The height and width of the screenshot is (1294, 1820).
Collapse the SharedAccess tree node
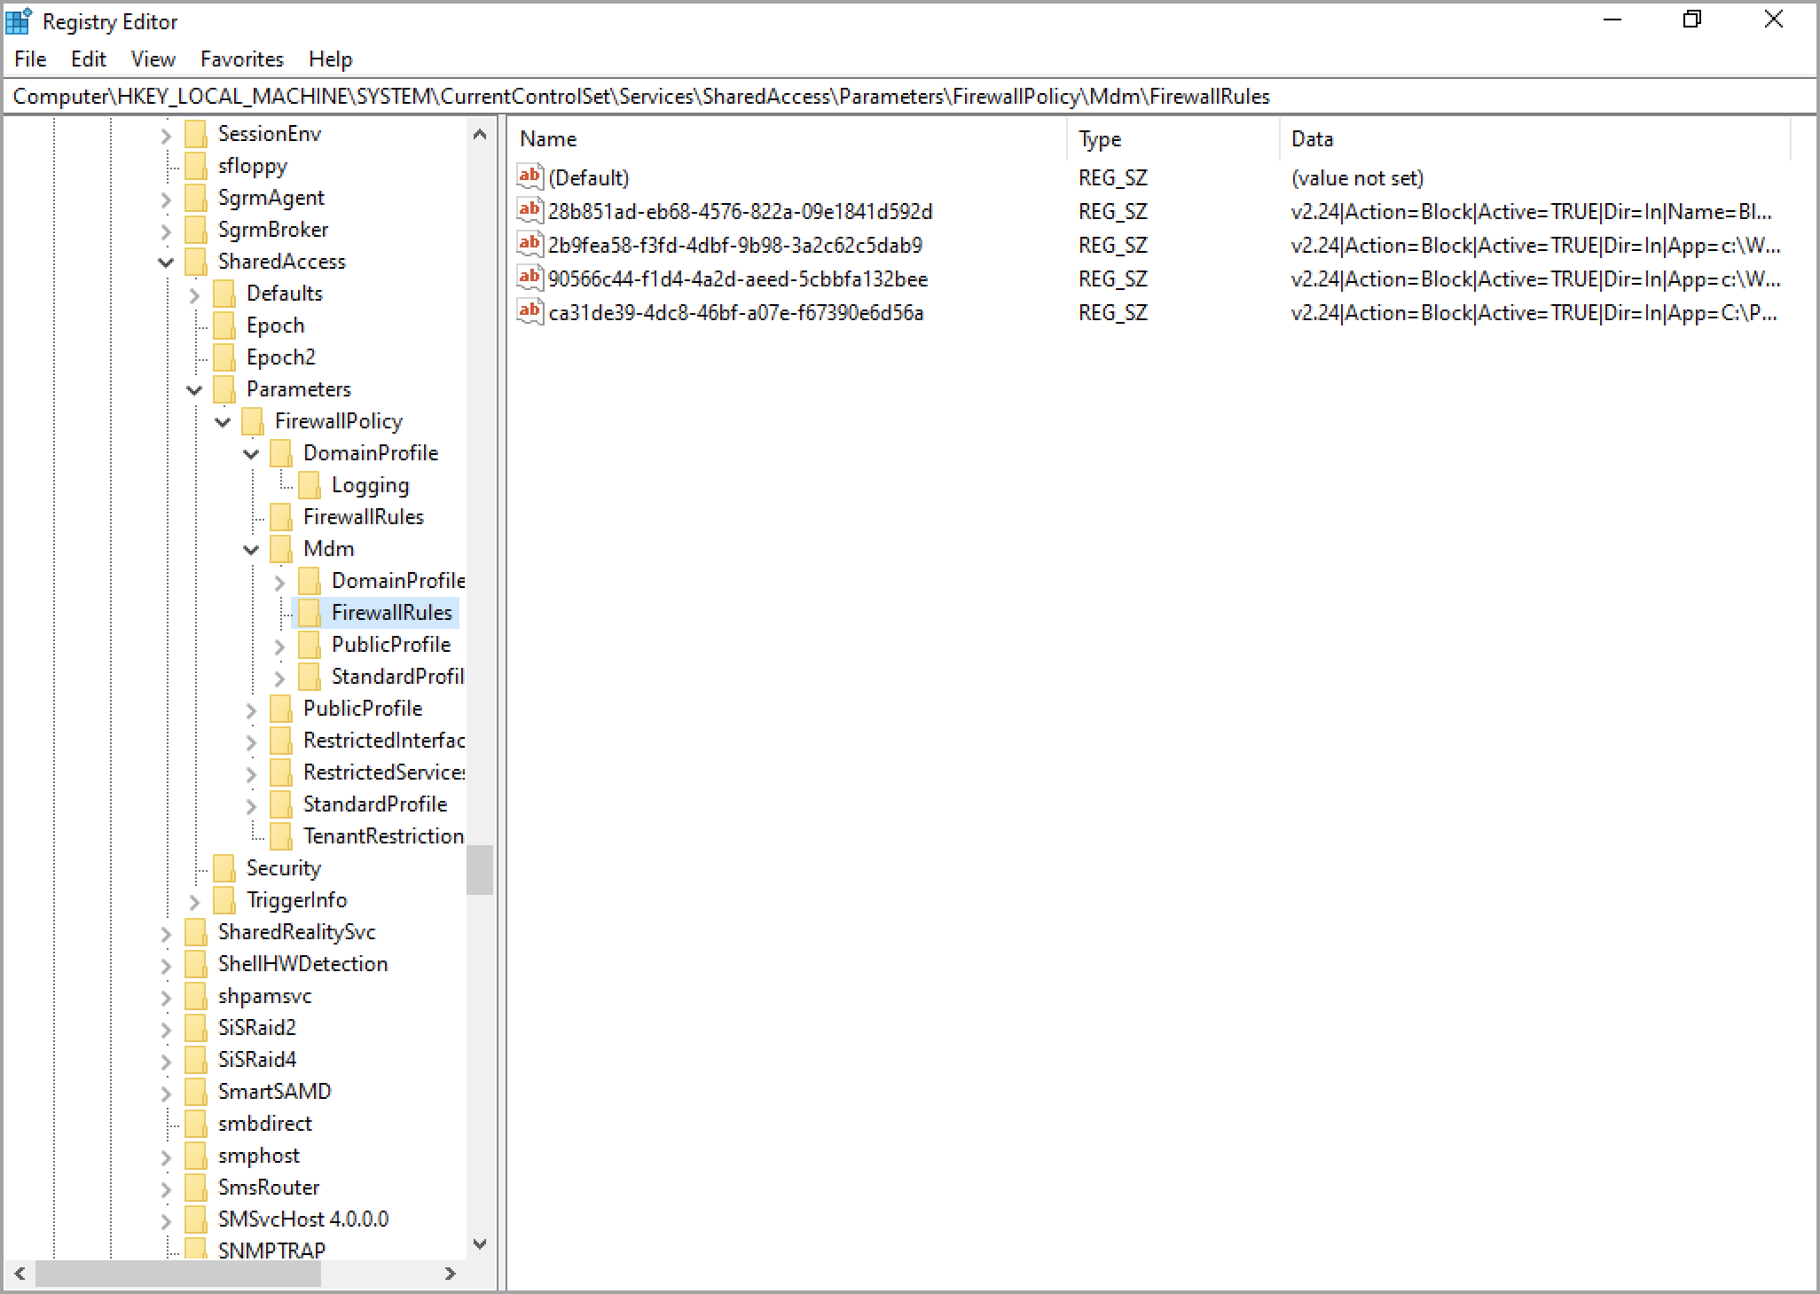166,262
